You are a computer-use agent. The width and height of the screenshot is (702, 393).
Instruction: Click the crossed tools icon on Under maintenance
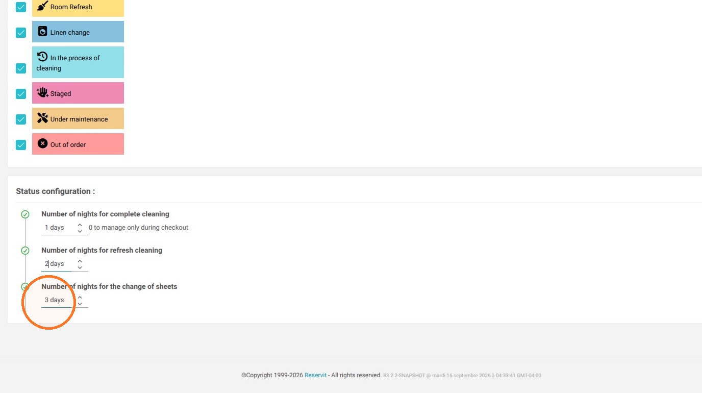43,118
